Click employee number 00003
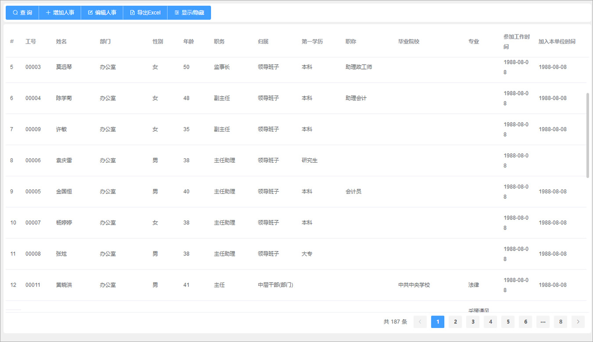Screen dimensions: 593x342 pos(33,67)
